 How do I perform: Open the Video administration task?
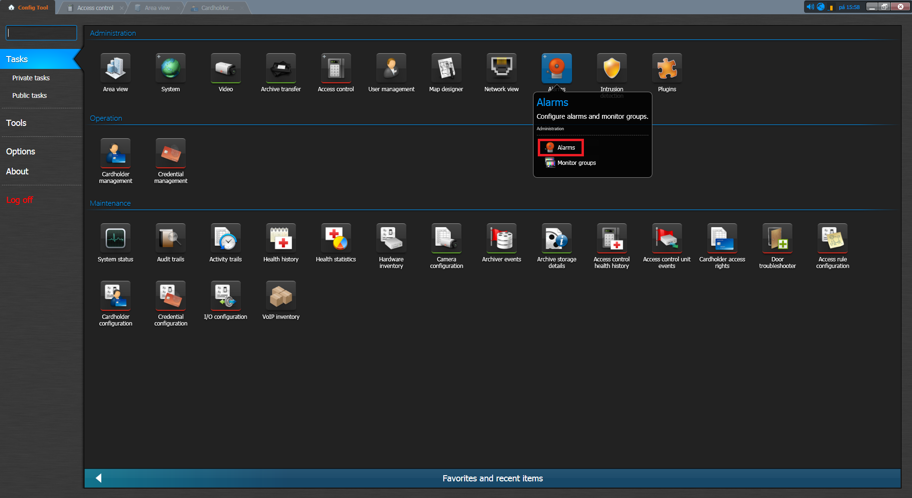pos(225,69)
